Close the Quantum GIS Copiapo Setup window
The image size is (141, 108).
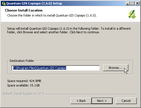click(137, 3)
